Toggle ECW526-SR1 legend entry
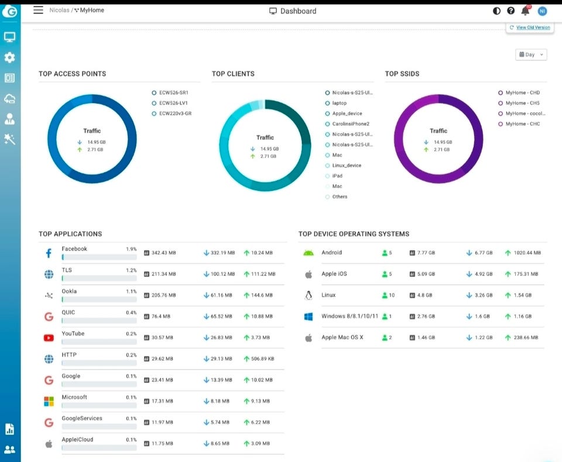The image size is (562, 462). (170, 93)
